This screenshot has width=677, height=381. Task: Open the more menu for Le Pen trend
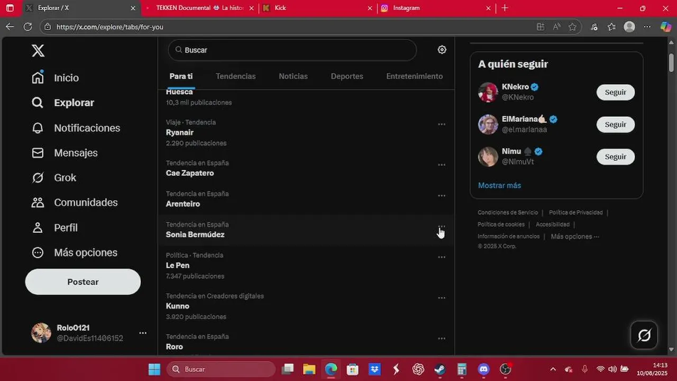coord(442,257)
